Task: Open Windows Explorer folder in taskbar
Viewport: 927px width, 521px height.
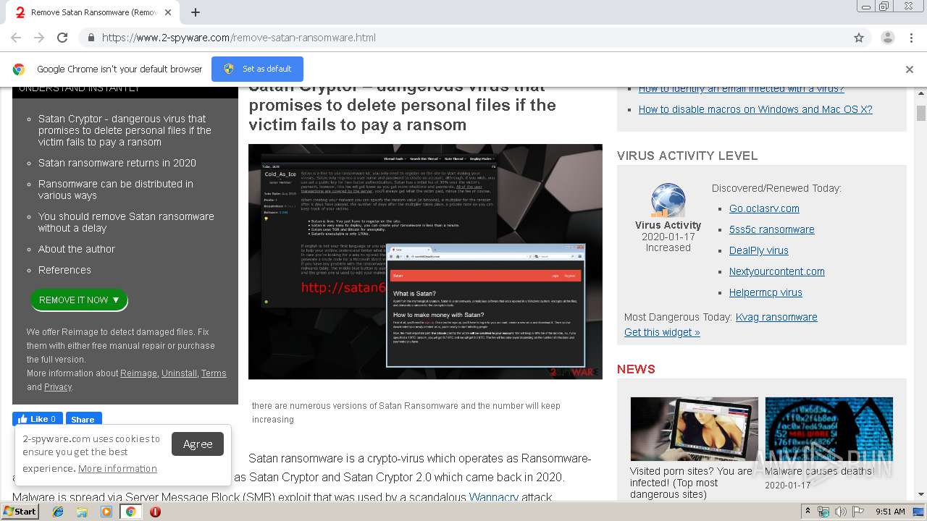Action: tap(82, 512)
